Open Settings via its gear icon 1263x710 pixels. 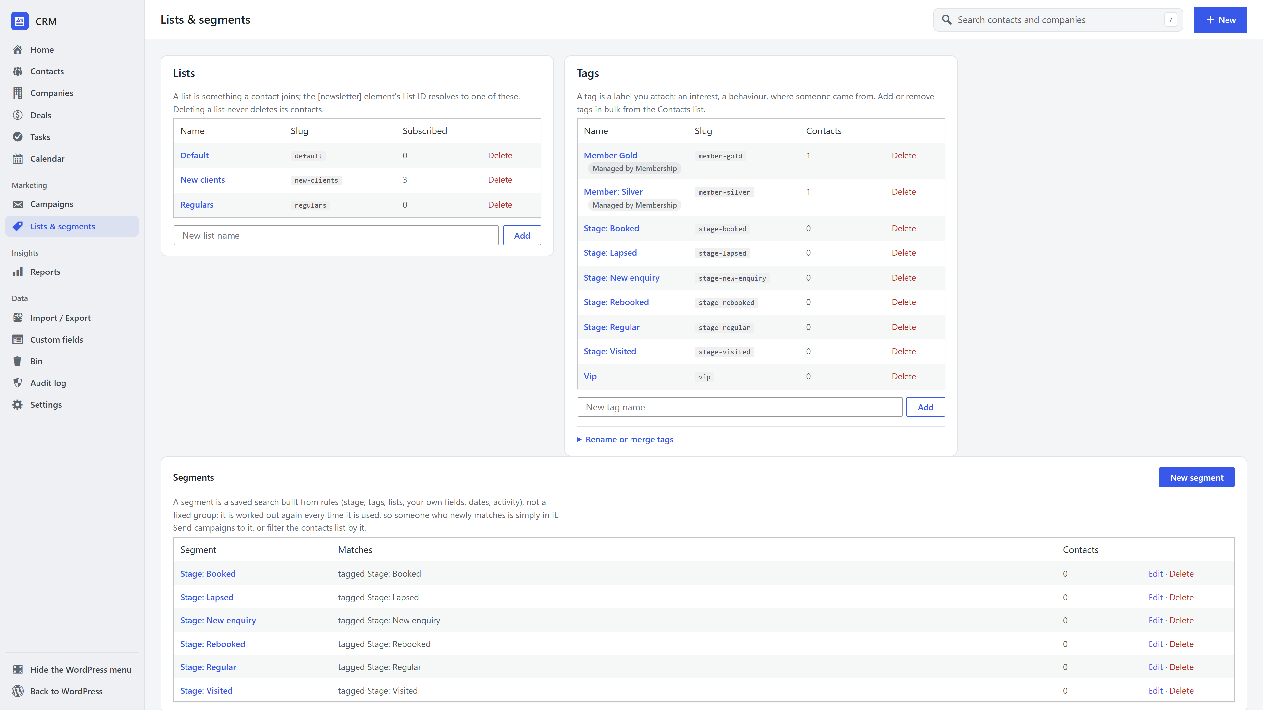tap(18, 405)
